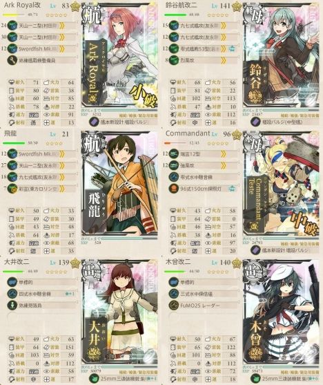Click the 木曾改二 ship name
Viewport: 323px width, 385px height.
(178, 262)
